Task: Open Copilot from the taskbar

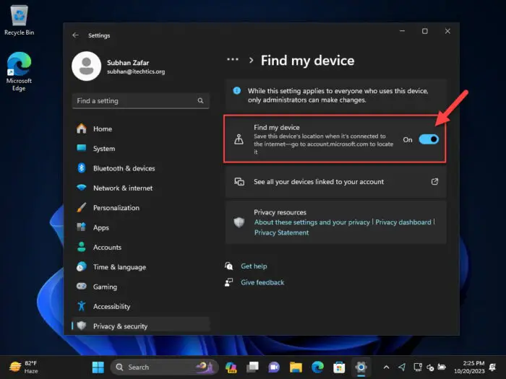Action: coord(231,367)
